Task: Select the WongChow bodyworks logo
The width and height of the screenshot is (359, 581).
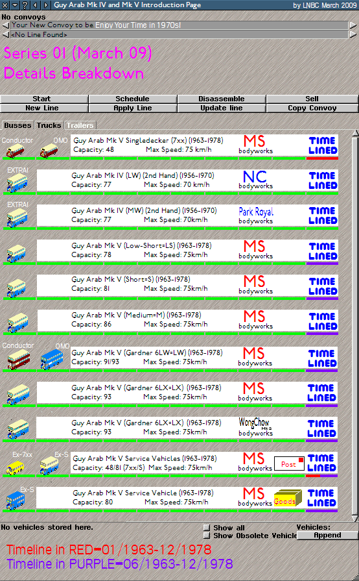Action: (255, 427)
